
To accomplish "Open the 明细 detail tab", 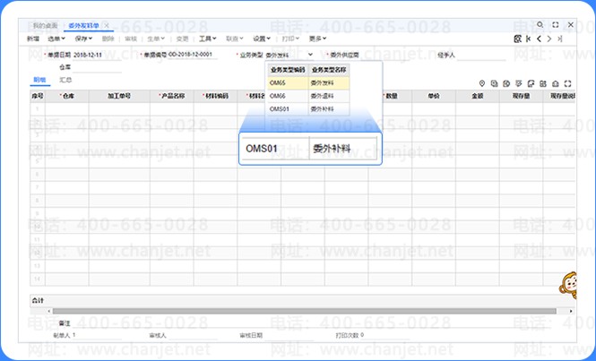I will [39, 80].
